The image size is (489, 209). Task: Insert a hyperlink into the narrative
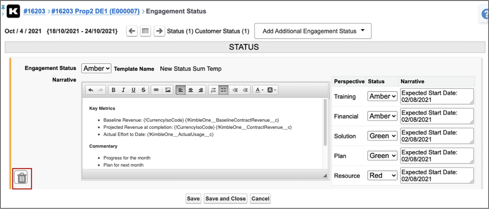(156, 90)
